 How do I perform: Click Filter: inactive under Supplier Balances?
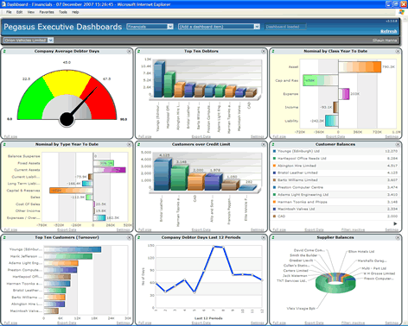click(x=353, y=323)
